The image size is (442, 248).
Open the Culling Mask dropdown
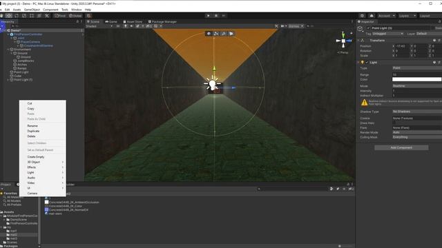coord(417,137)
